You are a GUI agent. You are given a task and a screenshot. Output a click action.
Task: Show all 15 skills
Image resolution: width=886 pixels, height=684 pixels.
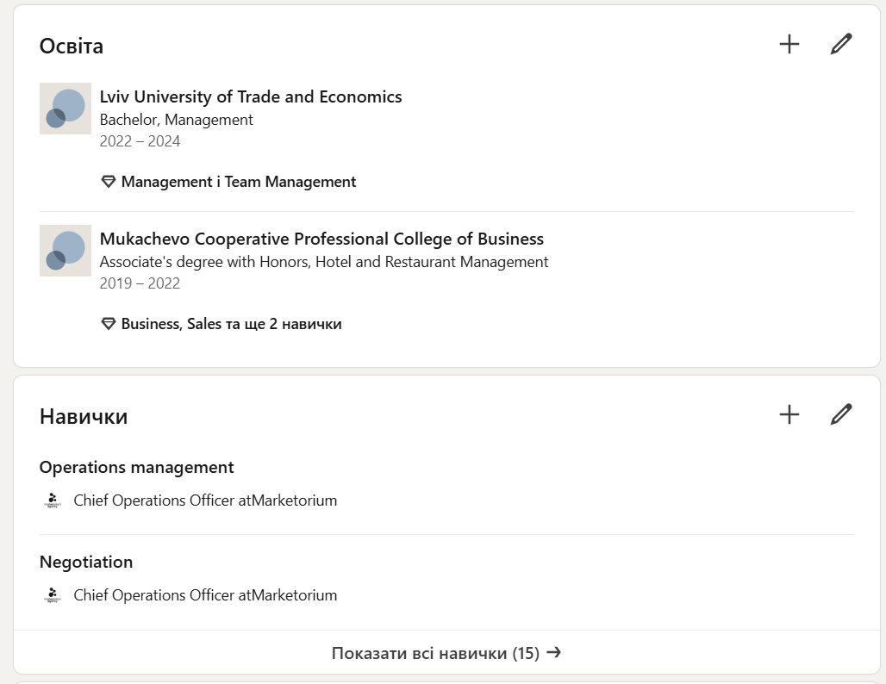[435, 653]
